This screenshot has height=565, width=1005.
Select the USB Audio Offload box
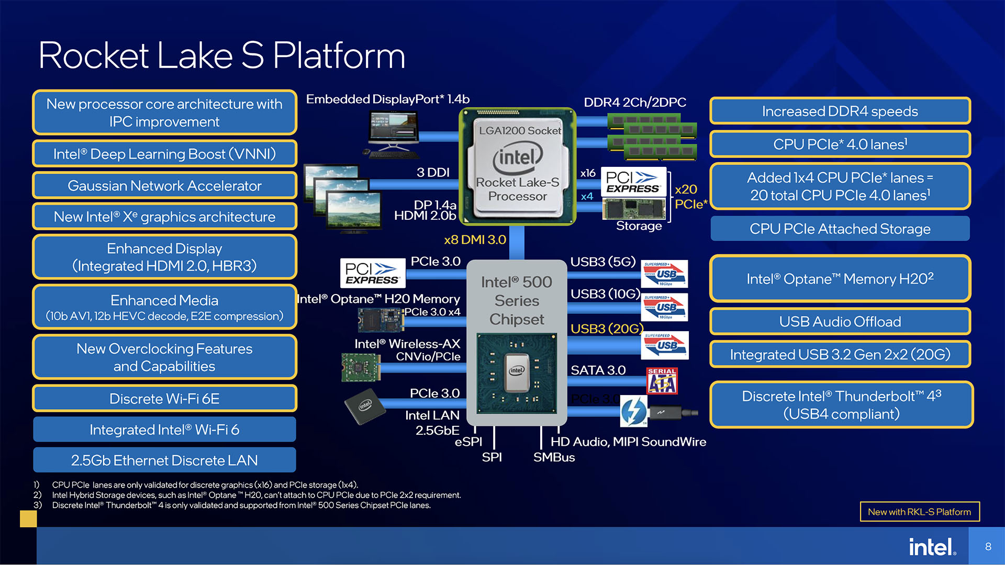pos(840,321)
